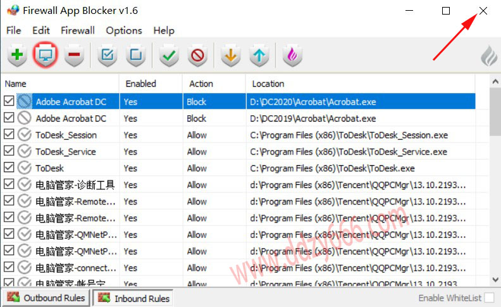Click the gray flame logo at toolbar right

click(x=489, y=56)
